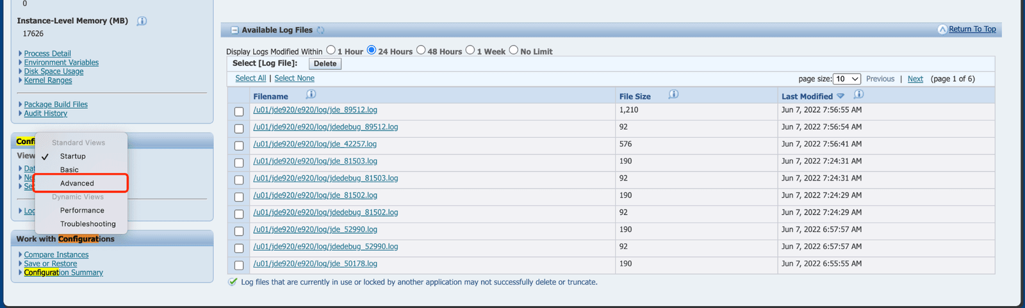Open log file jdedebug_81503.log
The width and height of the screenshot is (1025, 308).
[325, 178]
